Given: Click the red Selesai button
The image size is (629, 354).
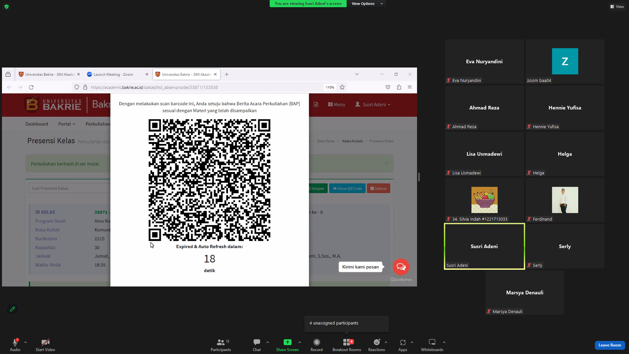Looking at the screenshot, I should pos(378,188).
